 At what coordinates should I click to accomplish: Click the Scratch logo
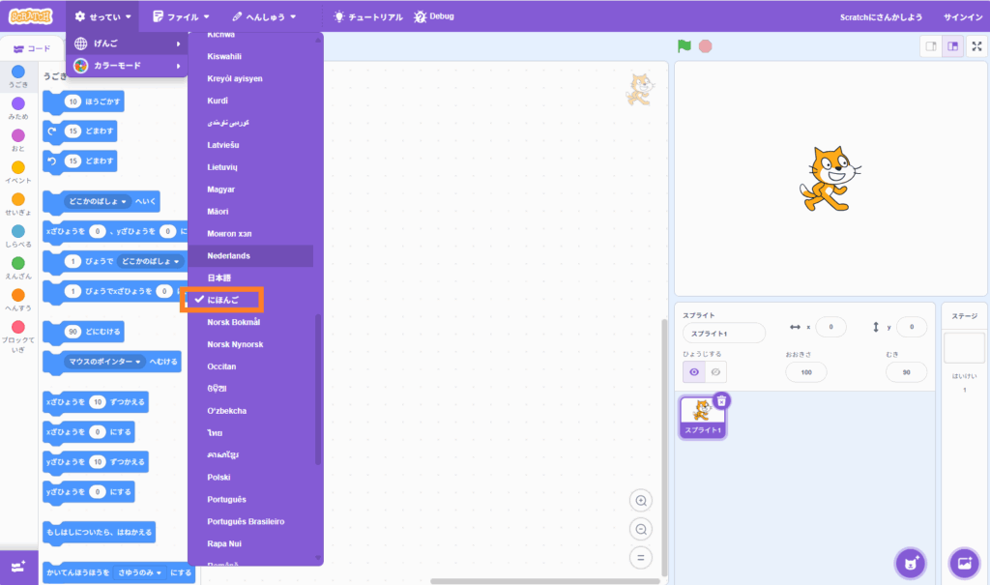point(30,16)
